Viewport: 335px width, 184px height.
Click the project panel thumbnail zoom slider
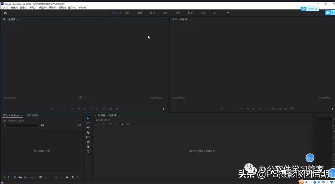pyautogui.click(x=30, y=177)
